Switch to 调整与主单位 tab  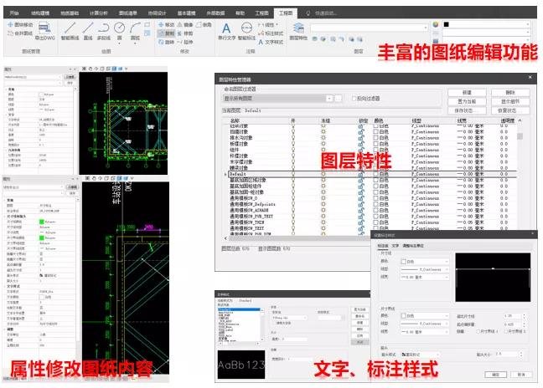pyautogui.click(x=413, y=246)
